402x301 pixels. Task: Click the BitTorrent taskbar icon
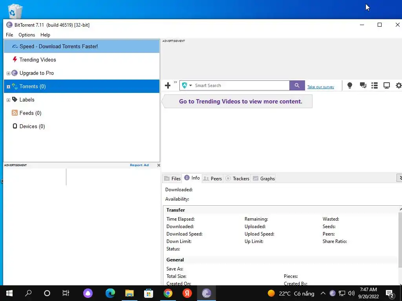pos(206,293)
